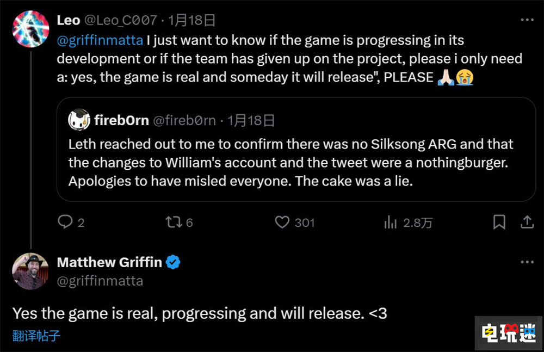Click the @griffinmatta mention link
Image resolution: width=544 pixels, height=352 pixels.
[x=100, y=40]
